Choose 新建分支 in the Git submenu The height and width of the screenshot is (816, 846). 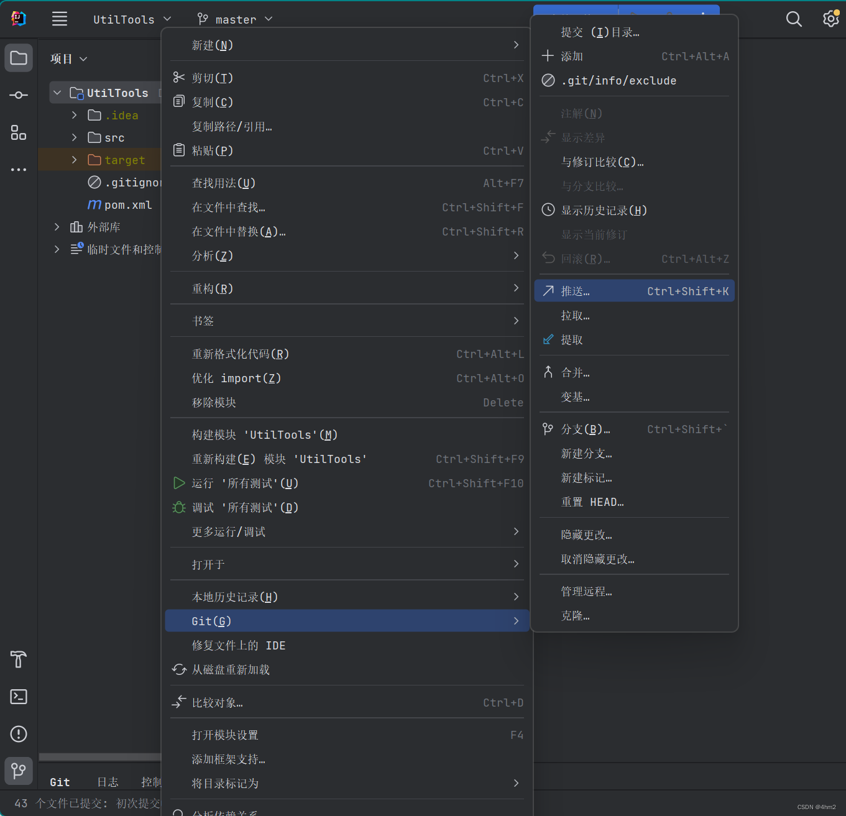pyautogui.click(x=634, y=453)
